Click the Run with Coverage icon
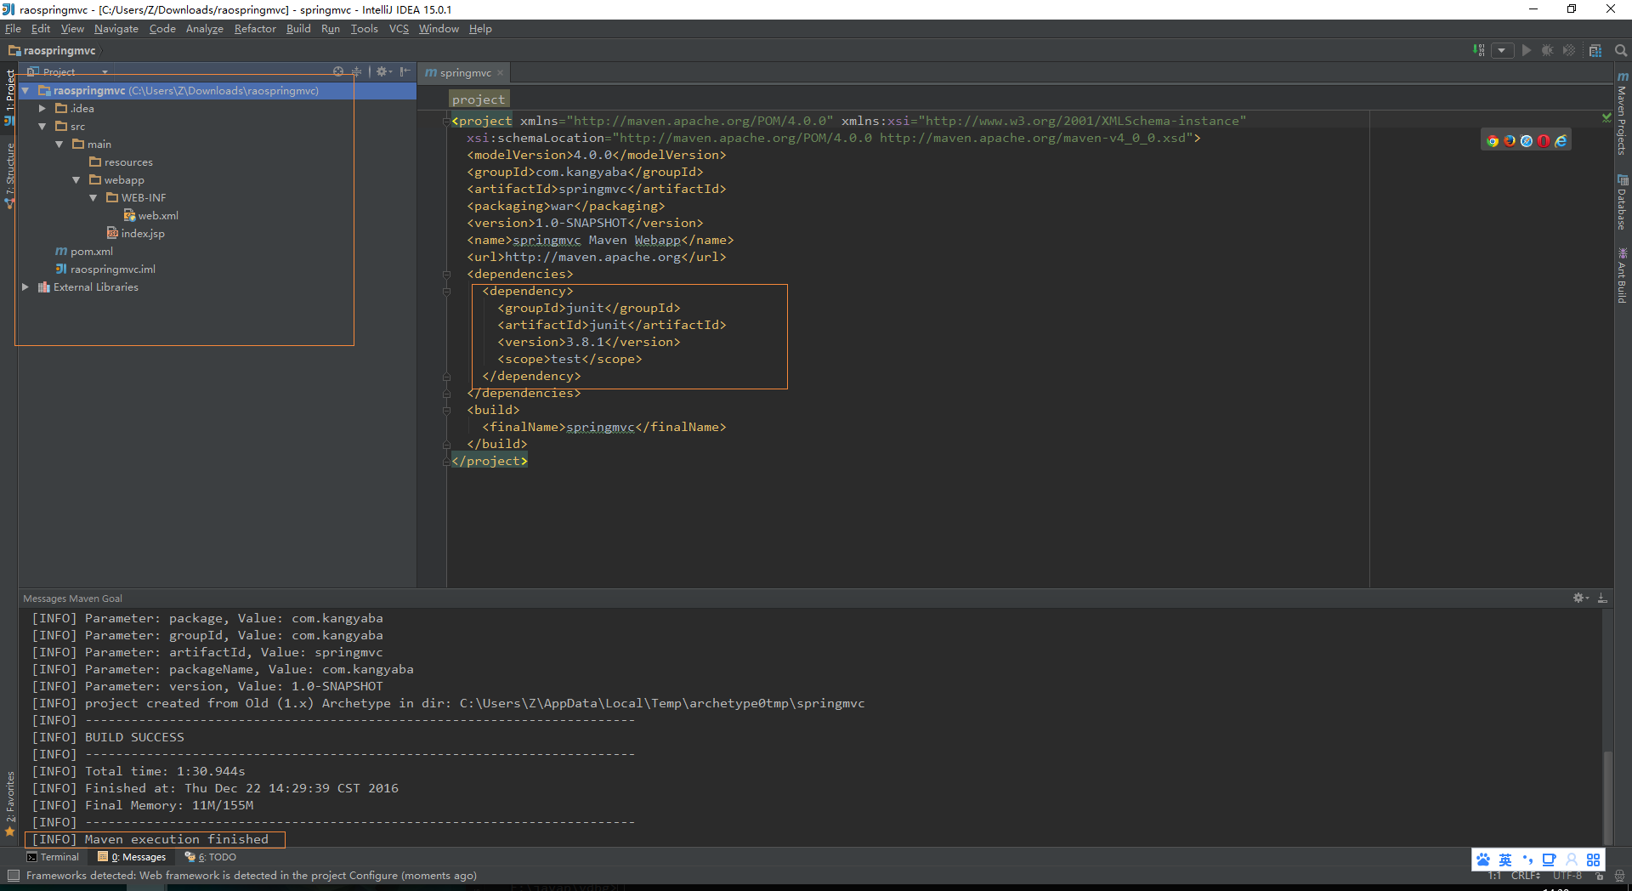 pyautogui.click(x=1569, y=50)
